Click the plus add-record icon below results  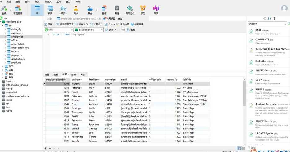(x=45, y=148)
